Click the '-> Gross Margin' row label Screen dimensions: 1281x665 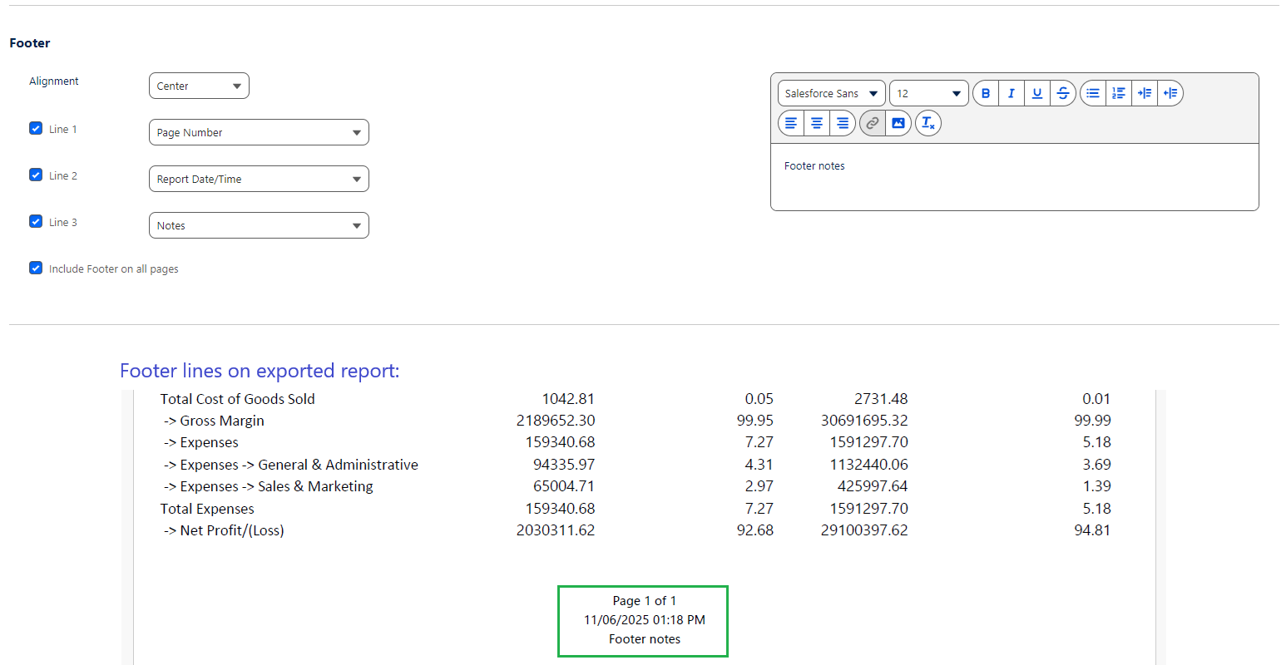[x=214, y=421]
